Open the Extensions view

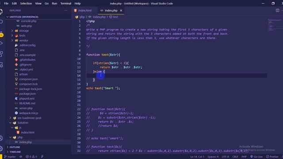tap(1, 54)
